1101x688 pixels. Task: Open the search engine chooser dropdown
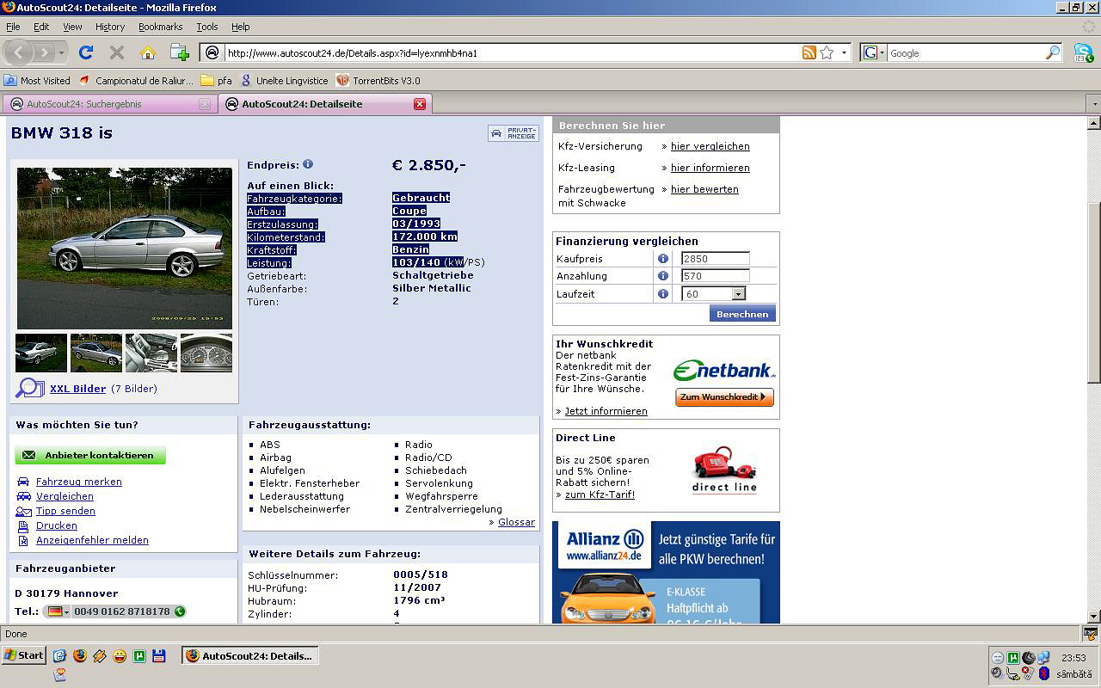pos(873,52)
